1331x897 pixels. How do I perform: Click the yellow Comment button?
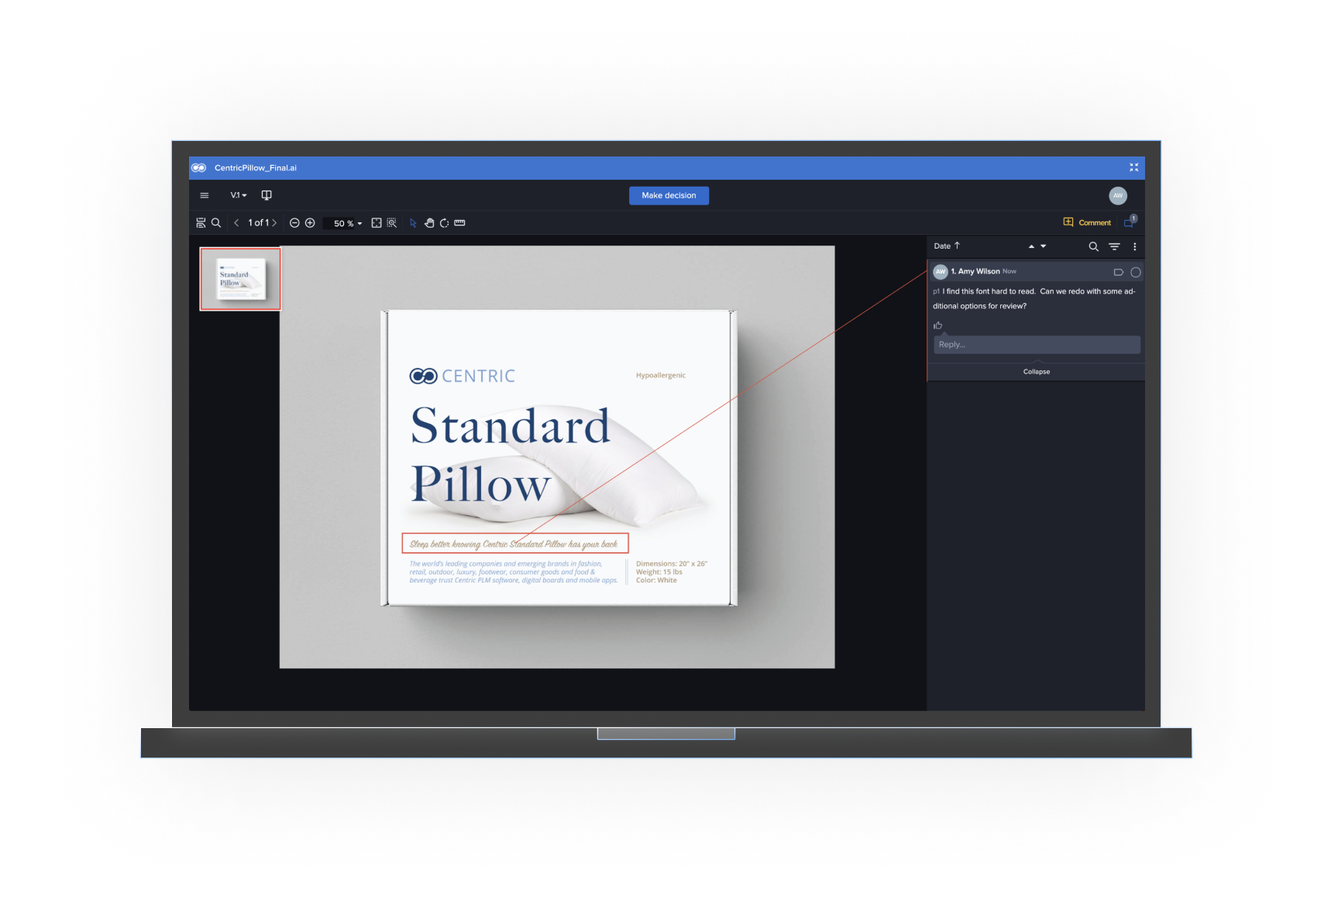coord(1087,222)
